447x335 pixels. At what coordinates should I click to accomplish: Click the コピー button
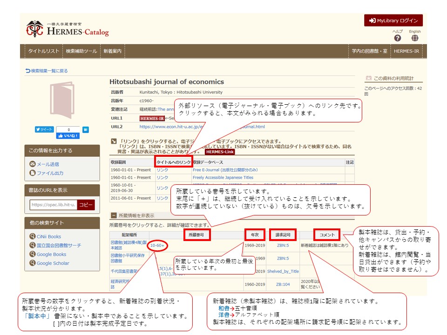[86, 205]
